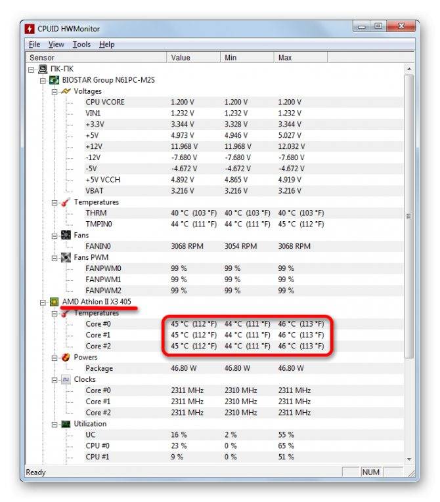Select the VBAT row
The image size is (440, 502).
215,191
